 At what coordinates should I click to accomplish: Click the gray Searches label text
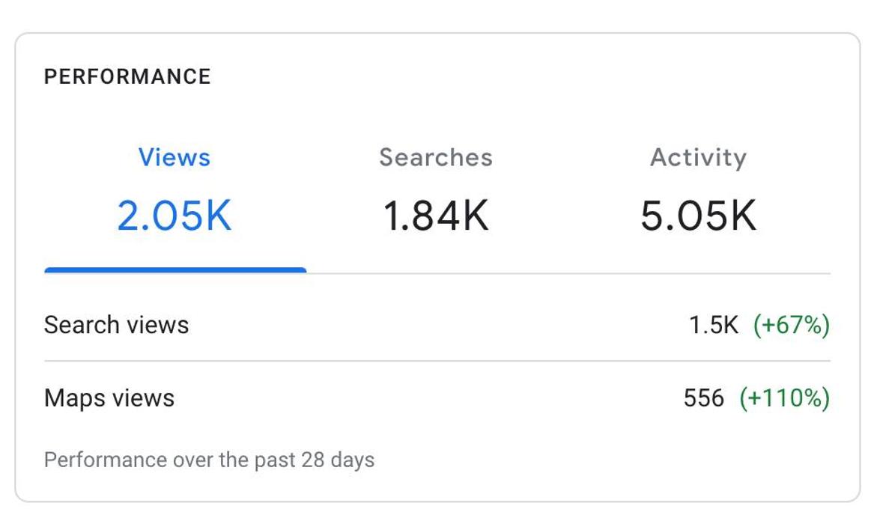coord(436,157)
